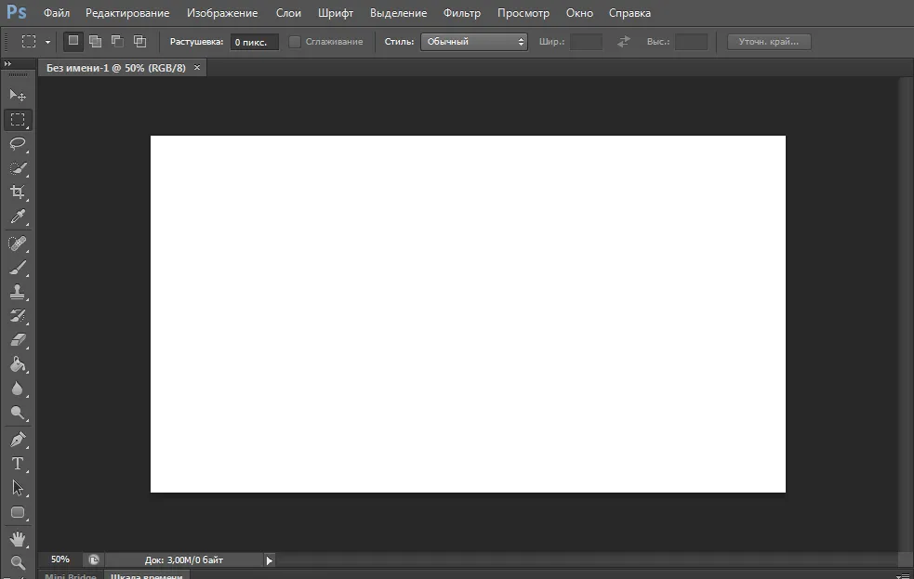914x579 pixels.
Task: Select the Eraser tool
Action: [x=18, y=340]
